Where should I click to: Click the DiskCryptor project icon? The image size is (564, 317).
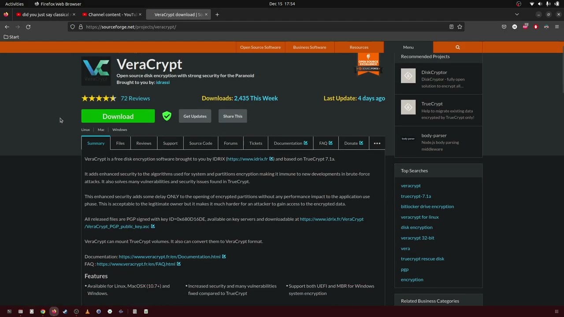[408, 76]
